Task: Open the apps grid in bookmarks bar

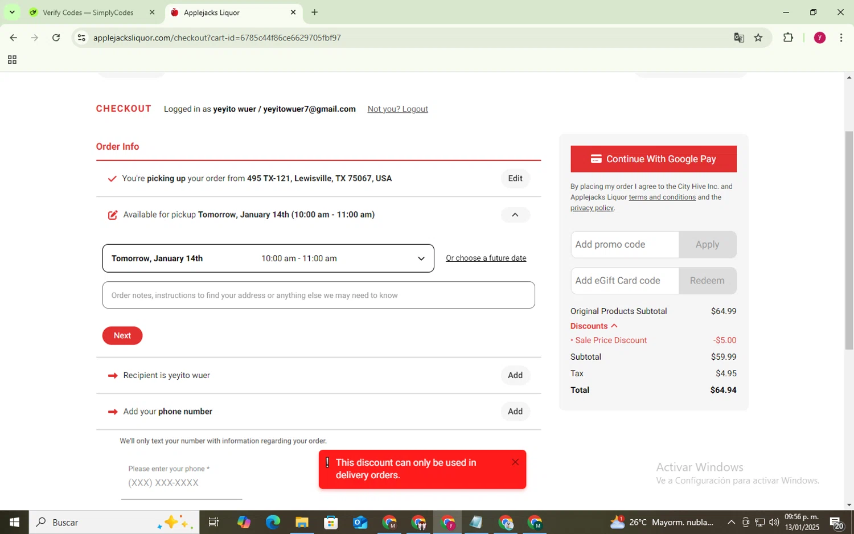Action: (12, 60)
